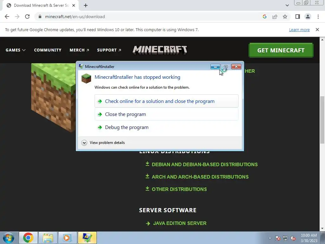Open the Windows Start orb
Viewport: 325px width, 244px height.
click(9, 238)
